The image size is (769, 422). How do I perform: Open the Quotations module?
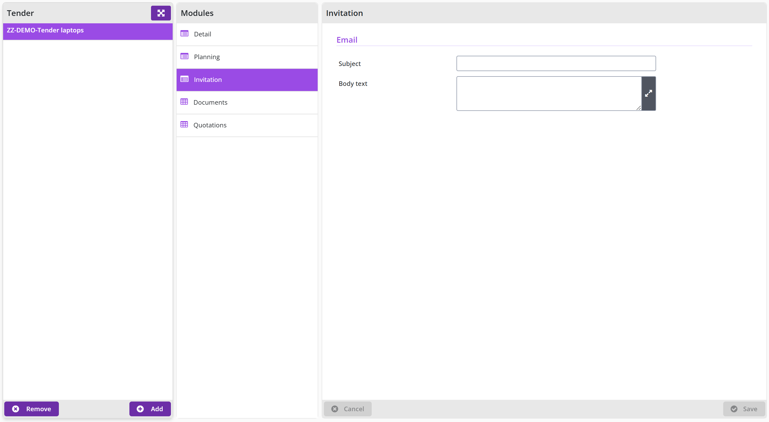click(x=247, y=125)
